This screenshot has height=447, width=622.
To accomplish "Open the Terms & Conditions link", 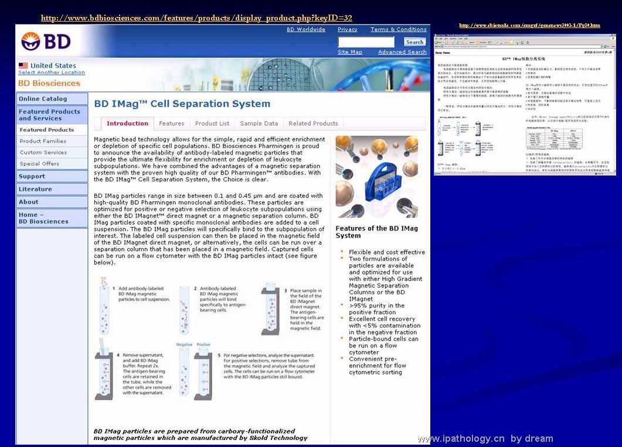I will point(398,29).
